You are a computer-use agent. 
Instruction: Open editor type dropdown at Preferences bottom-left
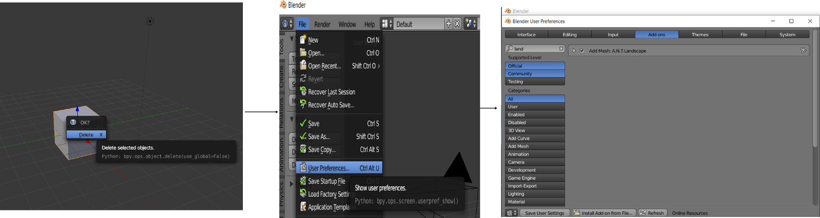tap(511, 213)
